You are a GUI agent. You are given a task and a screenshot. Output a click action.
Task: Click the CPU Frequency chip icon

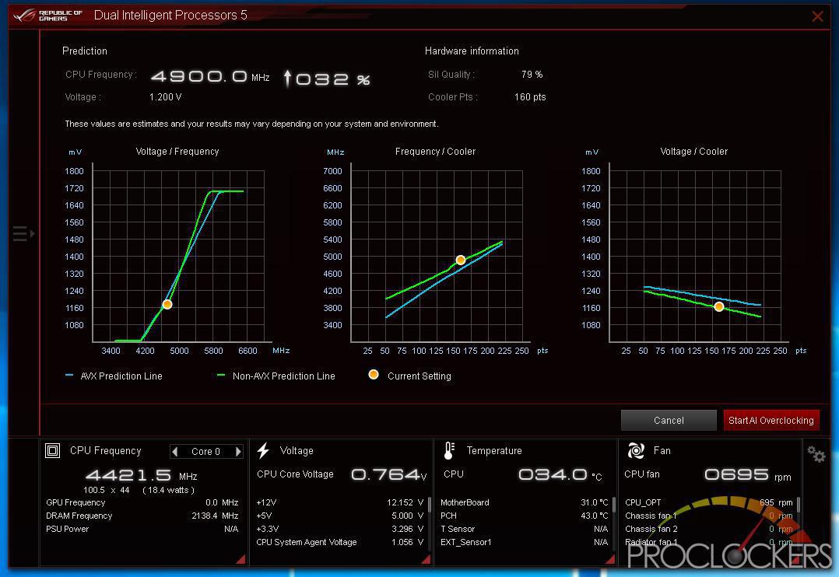tap(52, 451)
